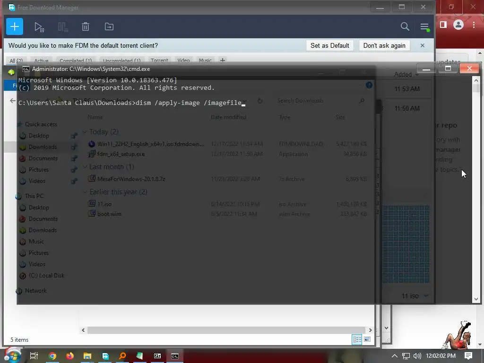Click browser page scrollbar down arrow

coord(480,344)
